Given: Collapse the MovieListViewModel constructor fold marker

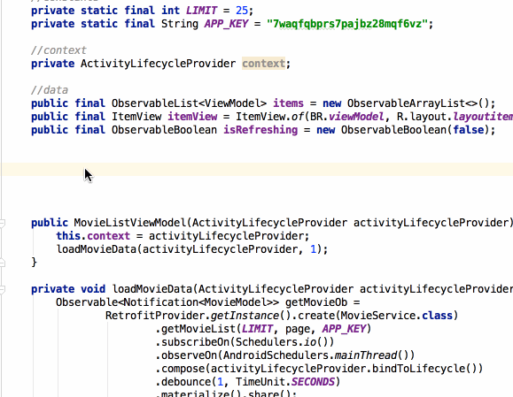Looking at the screenshot, I should point(2,224).
